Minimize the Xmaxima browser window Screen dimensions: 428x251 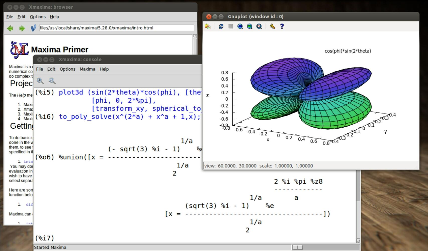coord(16,7)
